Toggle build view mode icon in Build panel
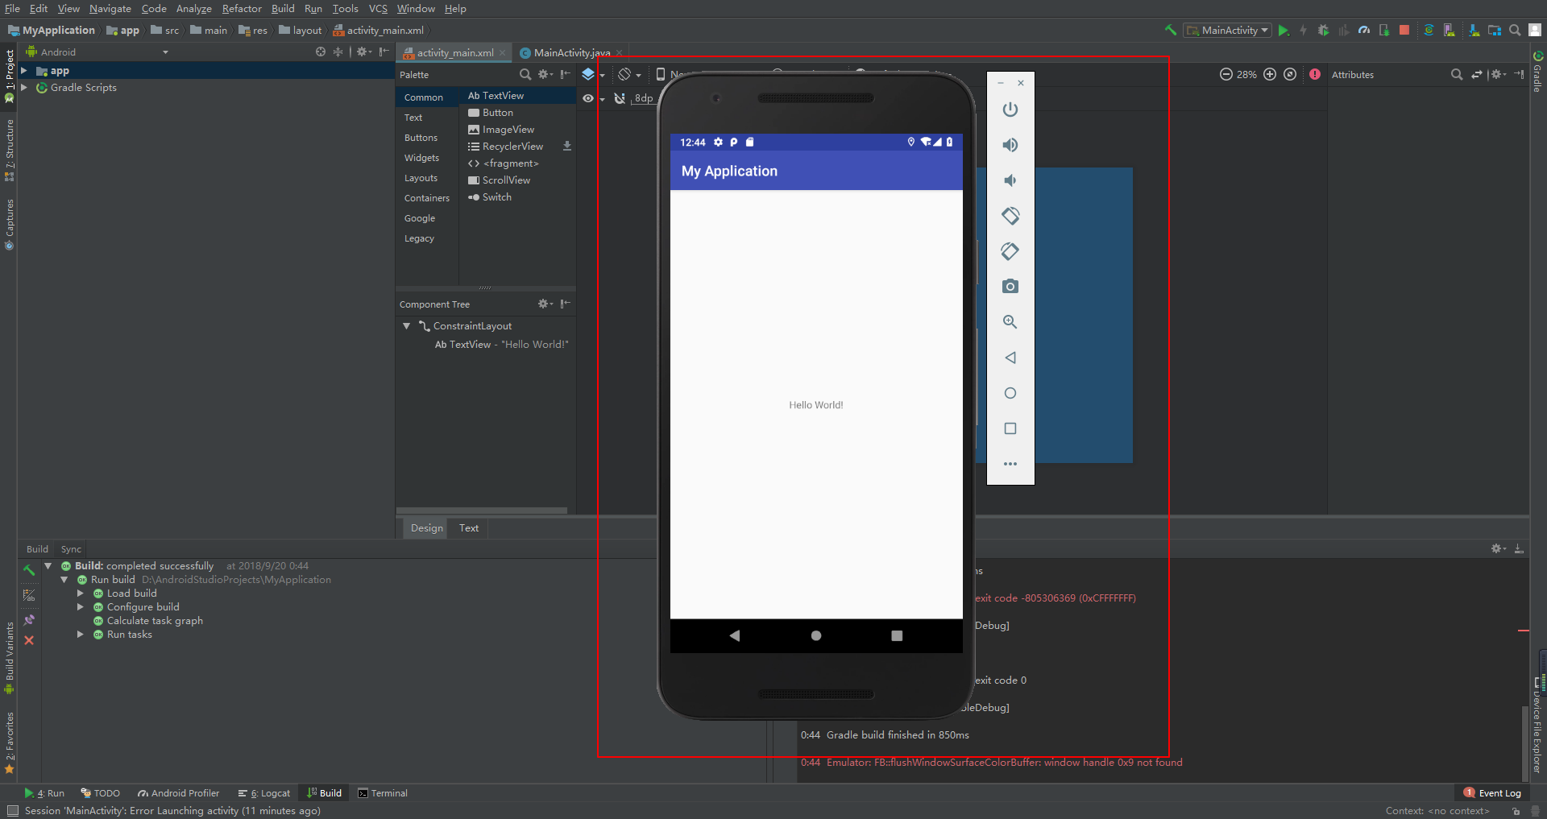Image resolution: width=1547 pixels, height=819 pixels. [29, 595]
